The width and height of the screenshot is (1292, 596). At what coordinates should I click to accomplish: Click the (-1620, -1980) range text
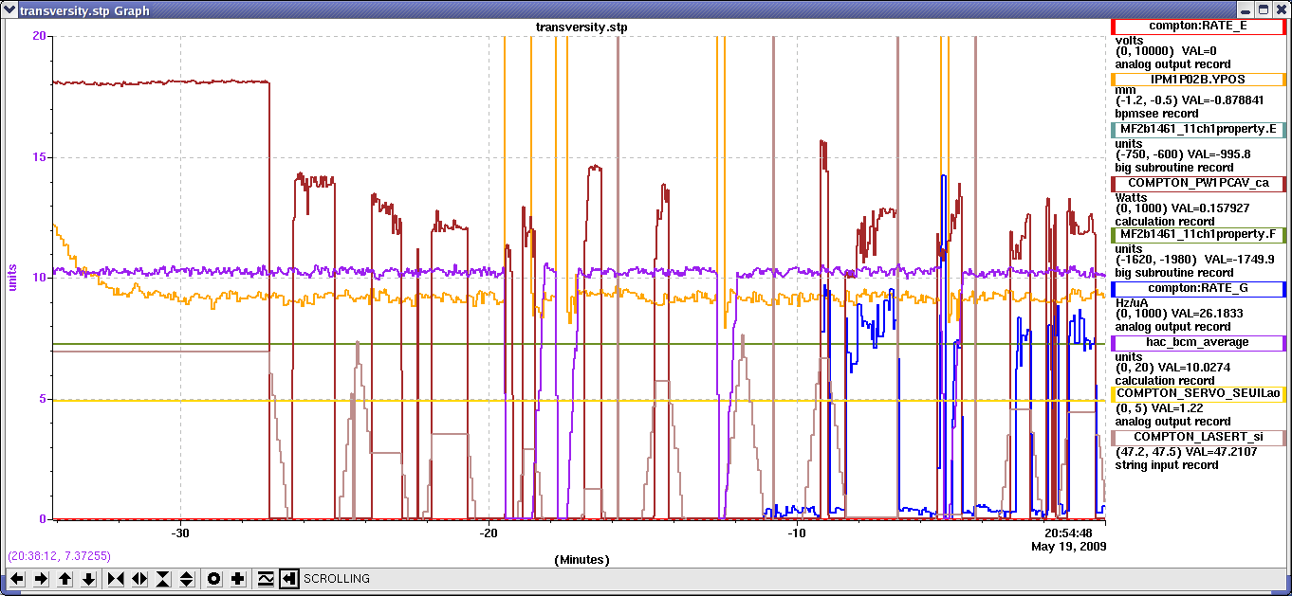click(1156, 259)
